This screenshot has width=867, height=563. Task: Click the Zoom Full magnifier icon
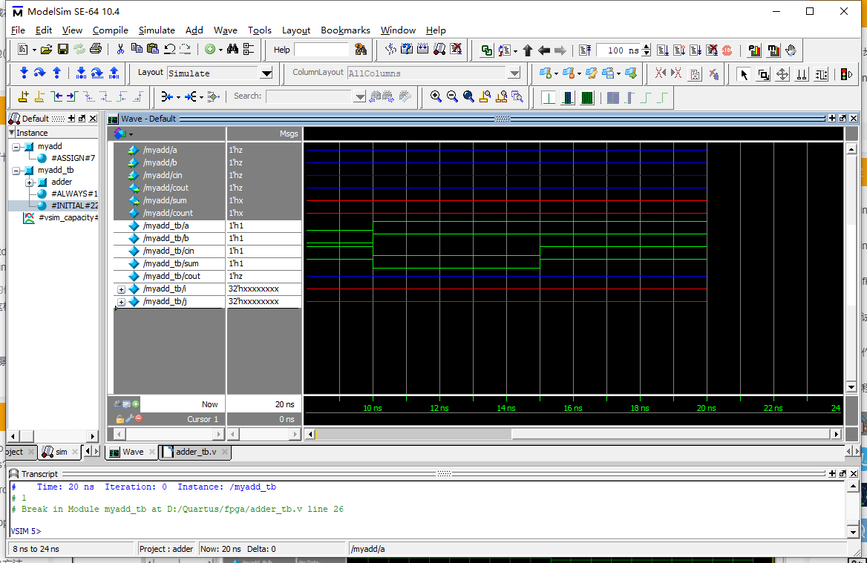468,96
